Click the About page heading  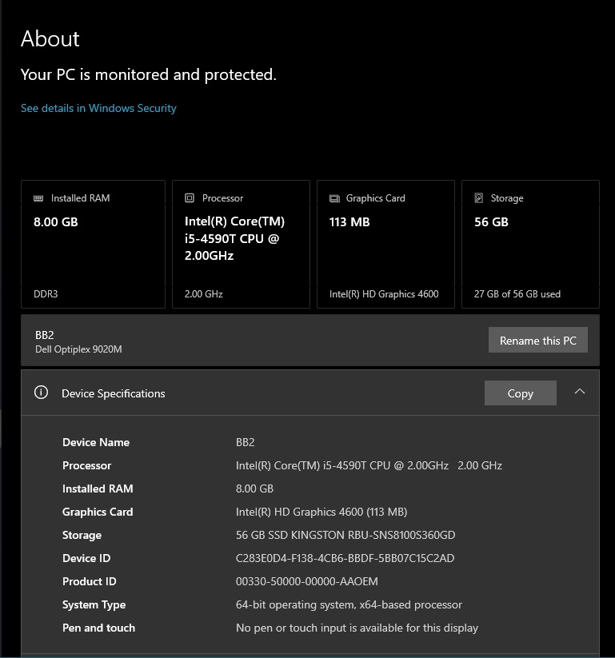[50, 38]
